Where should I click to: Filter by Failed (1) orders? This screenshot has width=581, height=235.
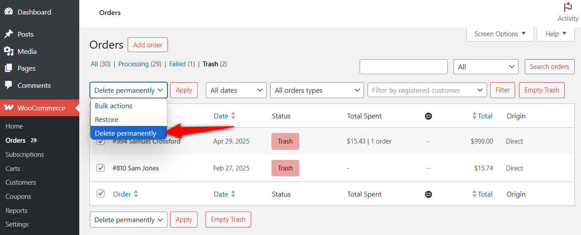click(182, 64)
